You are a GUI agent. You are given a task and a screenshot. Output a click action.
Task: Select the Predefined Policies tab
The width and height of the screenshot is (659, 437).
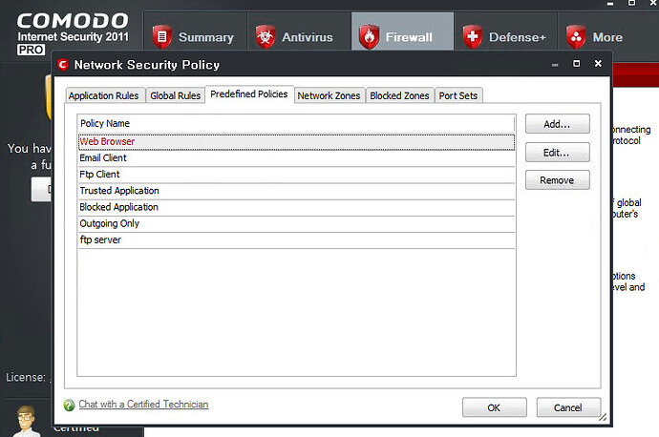[249, 94]
